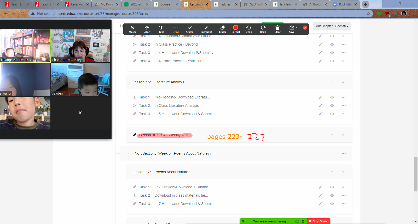Edit L17 Homework-Download & Submit task

pos(320,204)
